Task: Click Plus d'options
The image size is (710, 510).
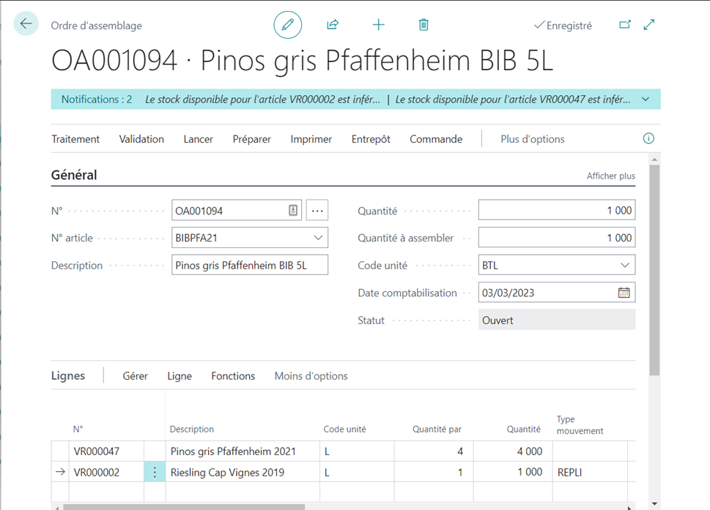Action: 533,139
